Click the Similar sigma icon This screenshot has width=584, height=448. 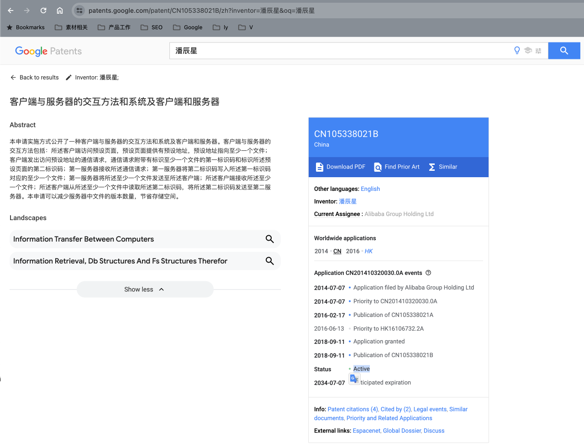(x=432, y=167)
